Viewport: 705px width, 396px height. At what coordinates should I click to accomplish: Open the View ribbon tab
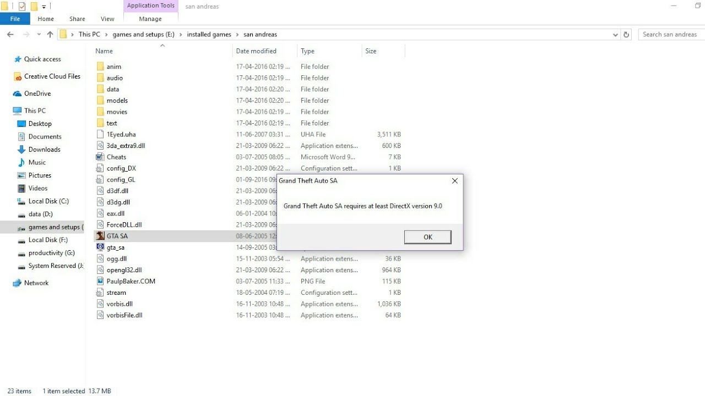pyautogui.click(x=107, y=19)
